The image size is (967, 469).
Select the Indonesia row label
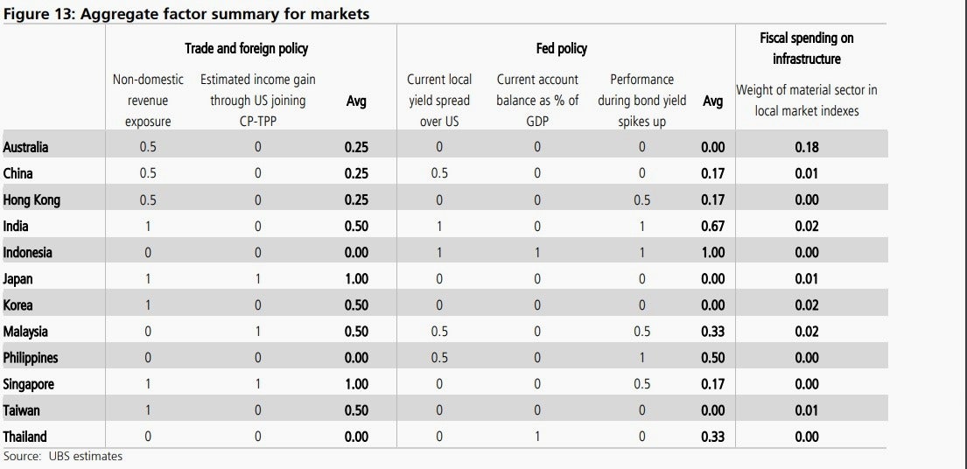pos(28,253)
